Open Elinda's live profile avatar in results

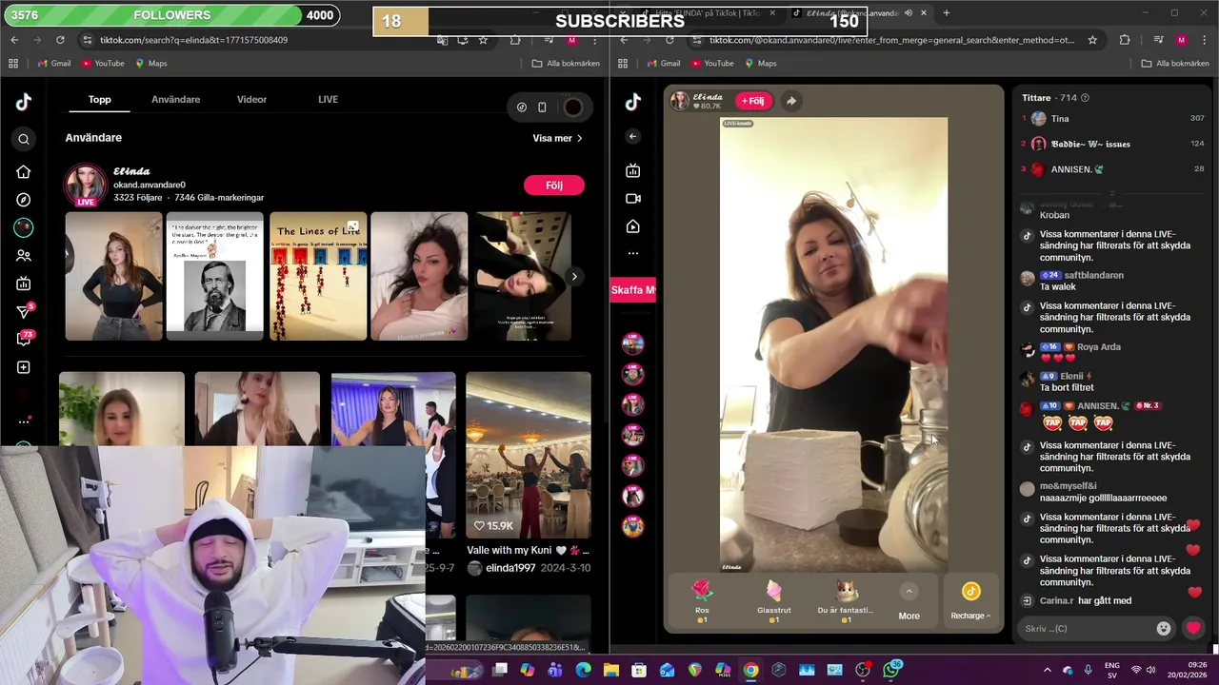pyautogui.click(x=85, y=185)
